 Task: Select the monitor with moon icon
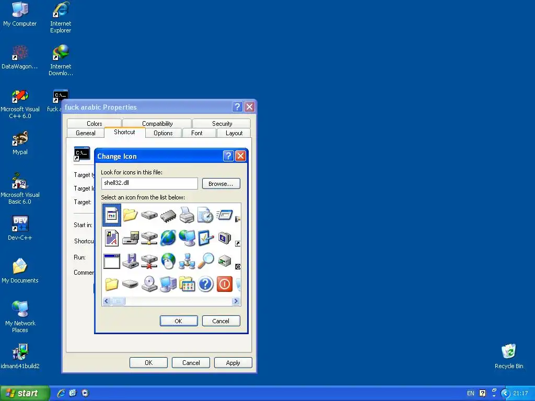[x=225, y=238]
